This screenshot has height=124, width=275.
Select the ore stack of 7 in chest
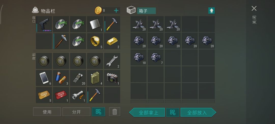[x=156, y=58]
